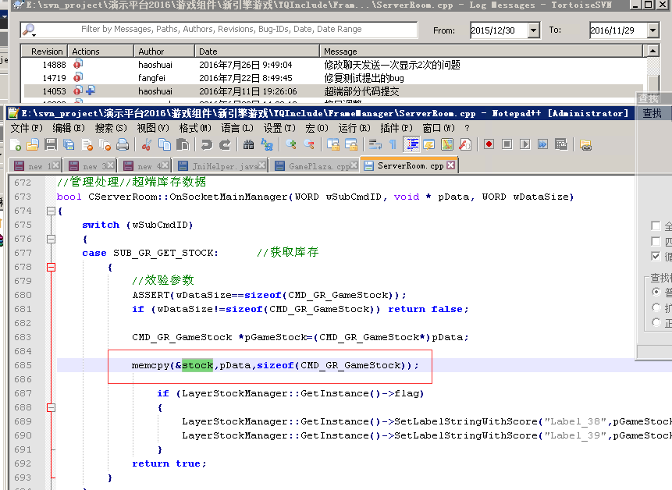Stop macro recording button
This screenshot has width=672, height=490.
click(x=507, y=144)
